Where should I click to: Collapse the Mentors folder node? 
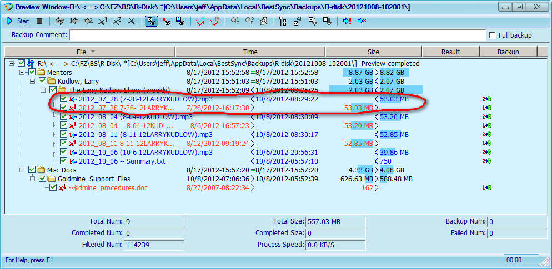coord(22,73)
